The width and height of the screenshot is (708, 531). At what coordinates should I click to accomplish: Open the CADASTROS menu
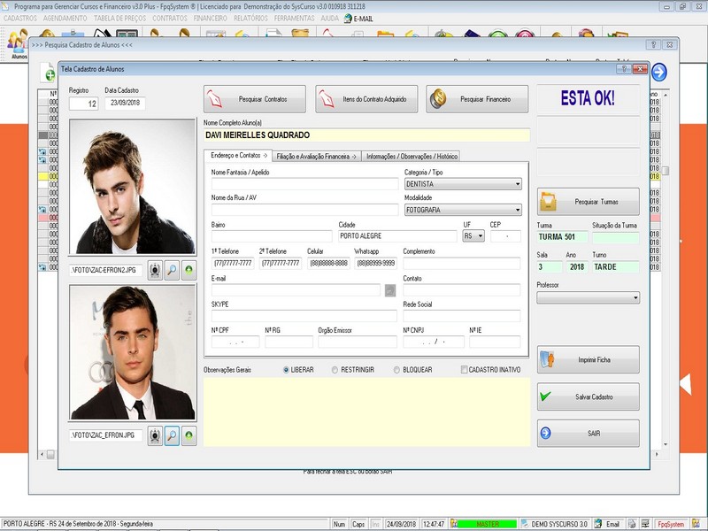click(x=20, y=19)
